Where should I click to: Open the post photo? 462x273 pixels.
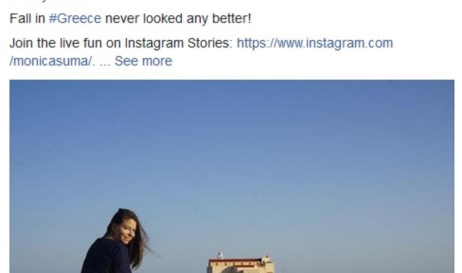tap(232, 173)
